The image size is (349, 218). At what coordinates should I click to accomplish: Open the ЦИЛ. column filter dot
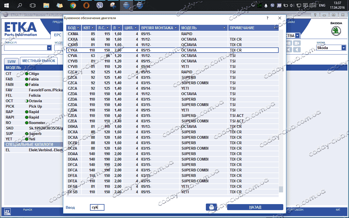coord(136,28)
